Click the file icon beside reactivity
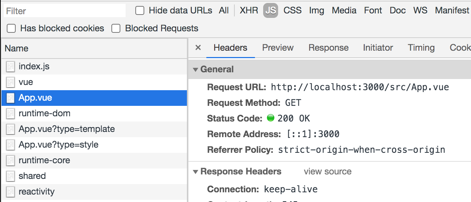The width and height of the screenshot is (471, 202). (11, 192)
